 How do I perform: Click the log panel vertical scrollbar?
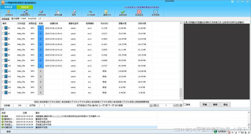point(249,120)
